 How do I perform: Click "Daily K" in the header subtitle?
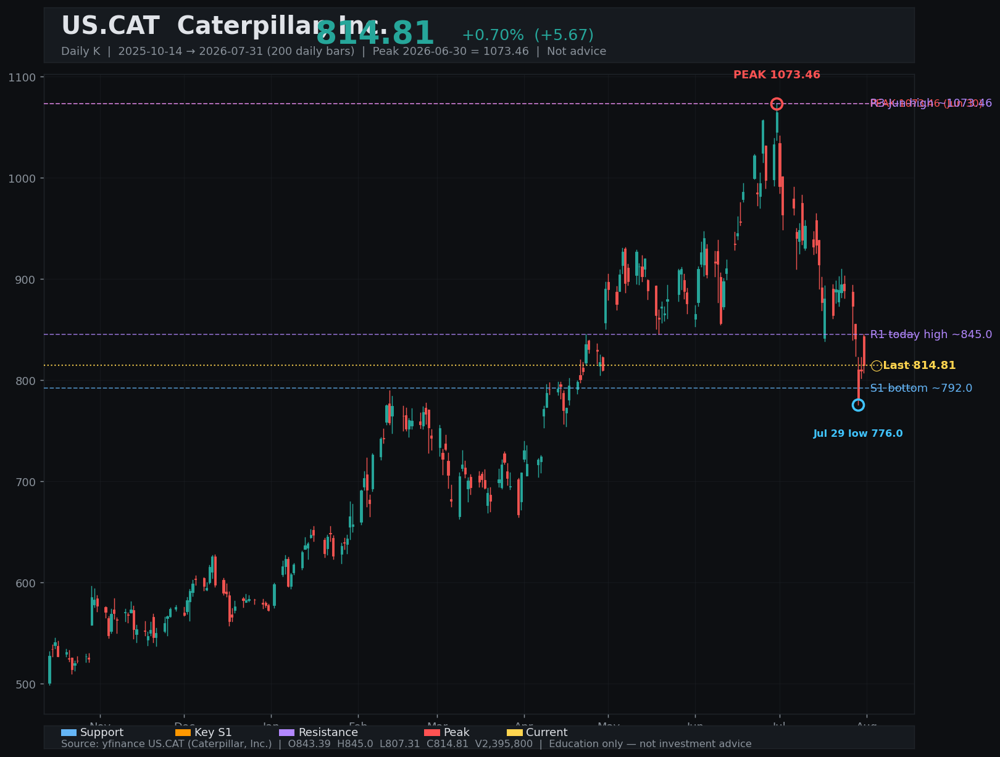80,51
